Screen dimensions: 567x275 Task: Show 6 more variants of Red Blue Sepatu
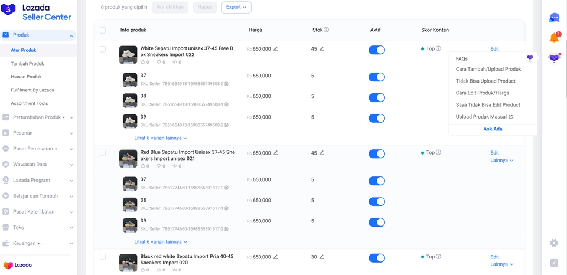tap(161, 242)
